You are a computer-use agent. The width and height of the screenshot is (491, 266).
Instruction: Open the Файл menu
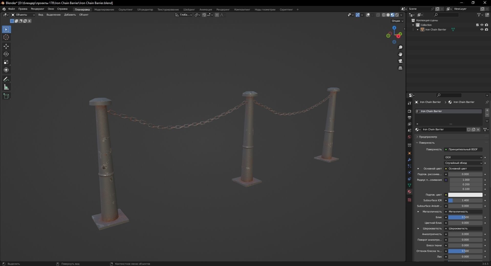click(12, 9)
